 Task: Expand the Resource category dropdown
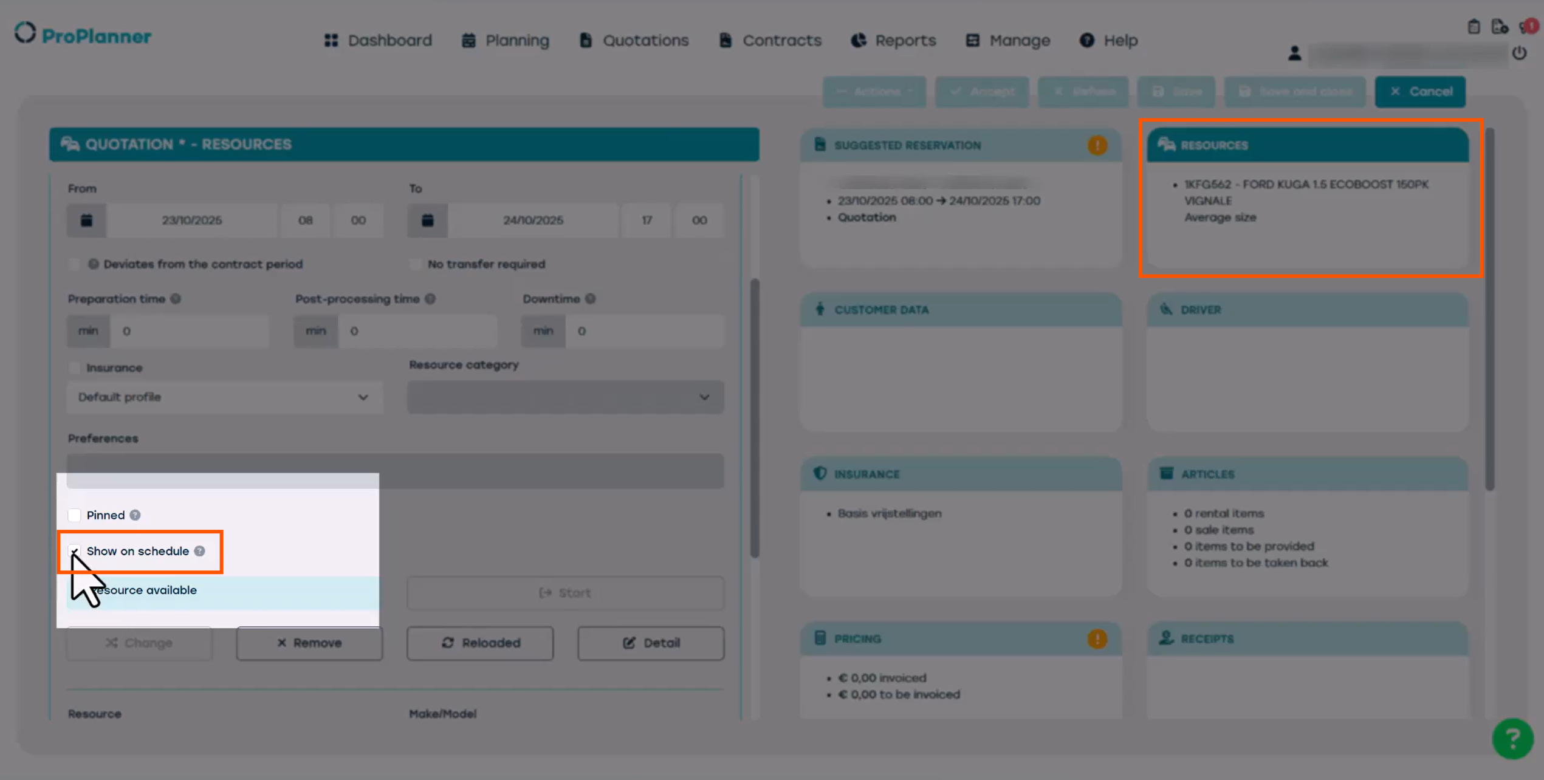(565, 397)
